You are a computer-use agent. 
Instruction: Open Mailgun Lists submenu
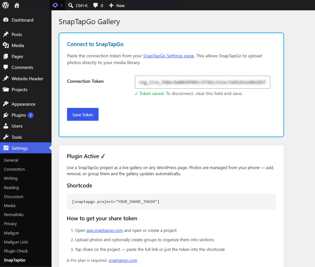click(16, 242)
